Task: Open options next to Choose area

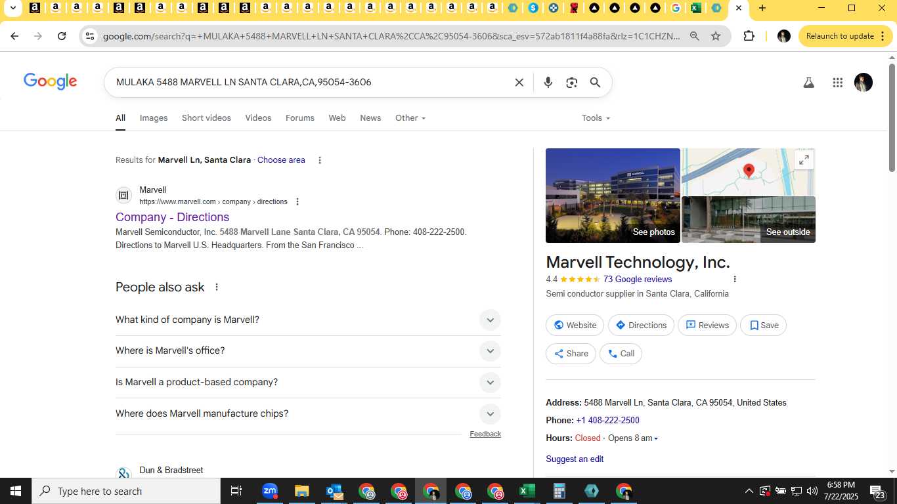Action: [320, 160]
